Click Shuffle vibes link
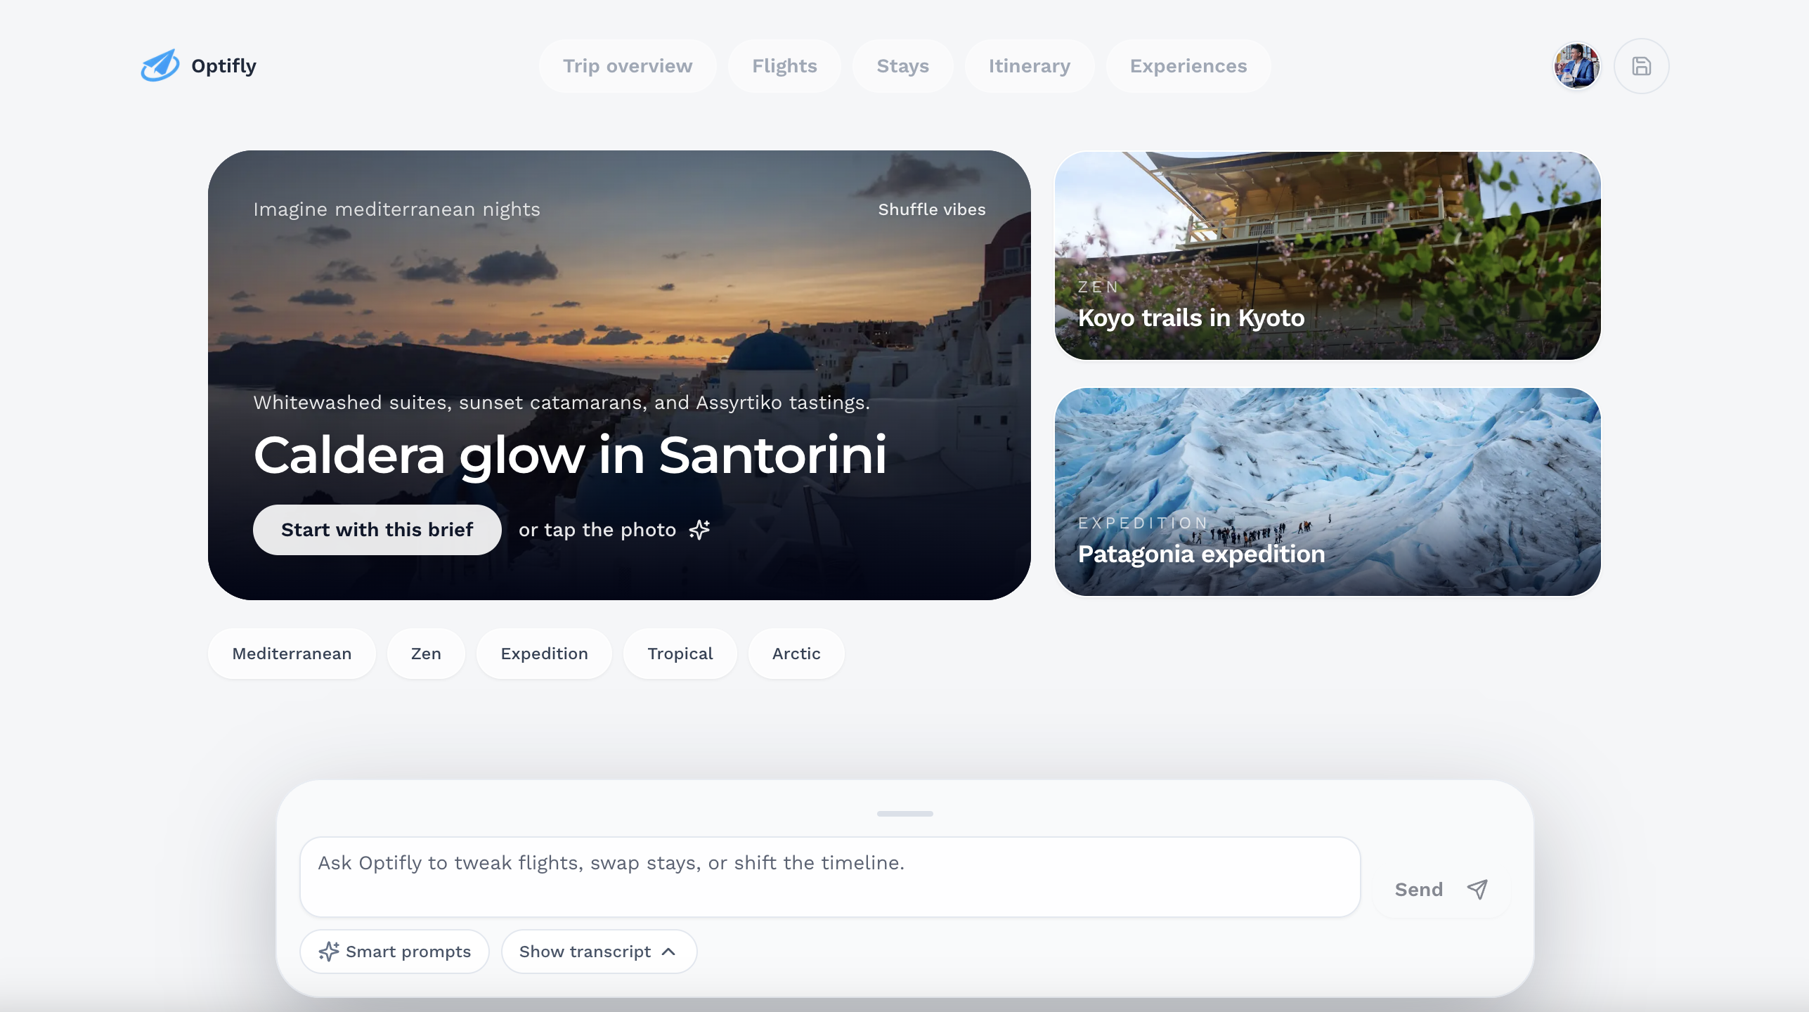Image resolution: width=1809 pixels, height=1012 pixels. (931, 209)
